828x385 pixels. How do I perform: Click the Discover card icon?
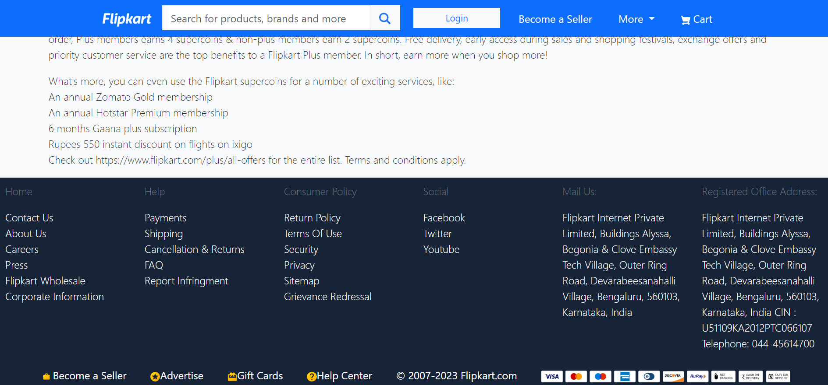pos(673,376)
